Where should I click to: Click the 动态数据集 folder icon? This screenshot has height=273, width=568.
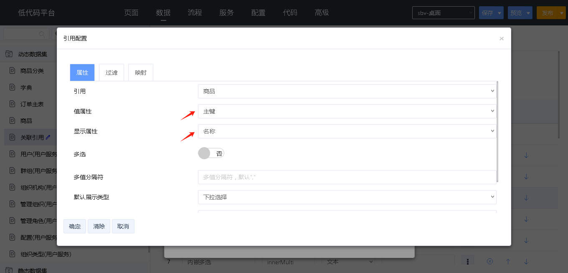coord(9,54)
